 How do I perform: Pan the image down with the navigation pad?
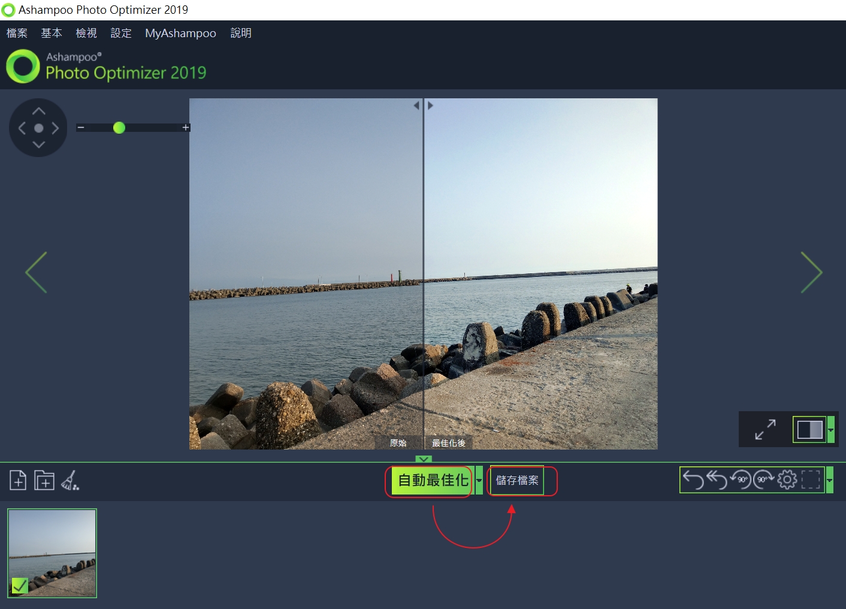tap(39, 144)
